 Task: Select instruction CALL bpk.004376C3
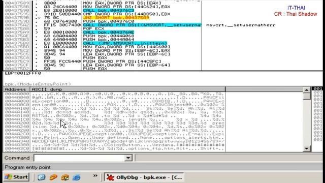(x=109, y=10)
